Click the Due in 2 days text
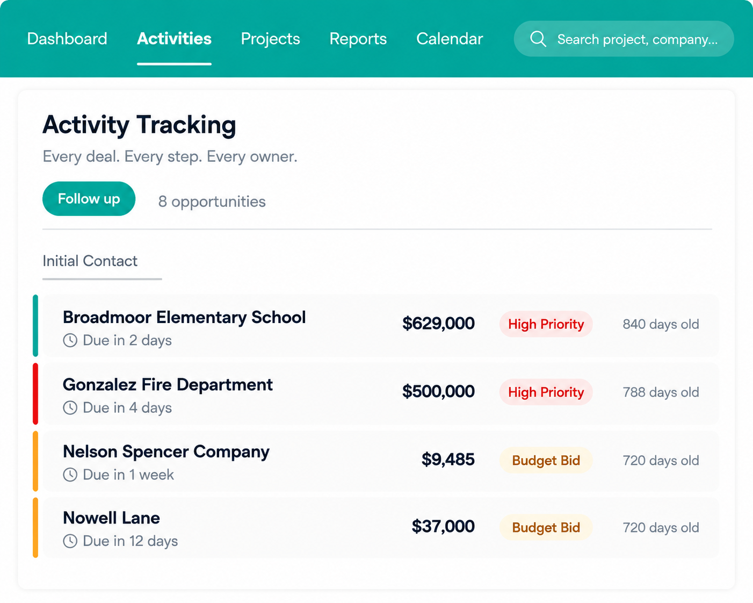The image size is (753, 603). point(127,340)
